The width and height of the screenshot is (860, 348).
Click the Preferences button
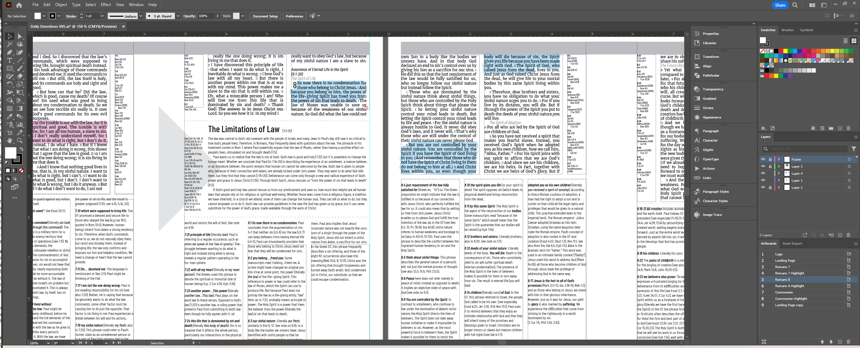(294, 16)
